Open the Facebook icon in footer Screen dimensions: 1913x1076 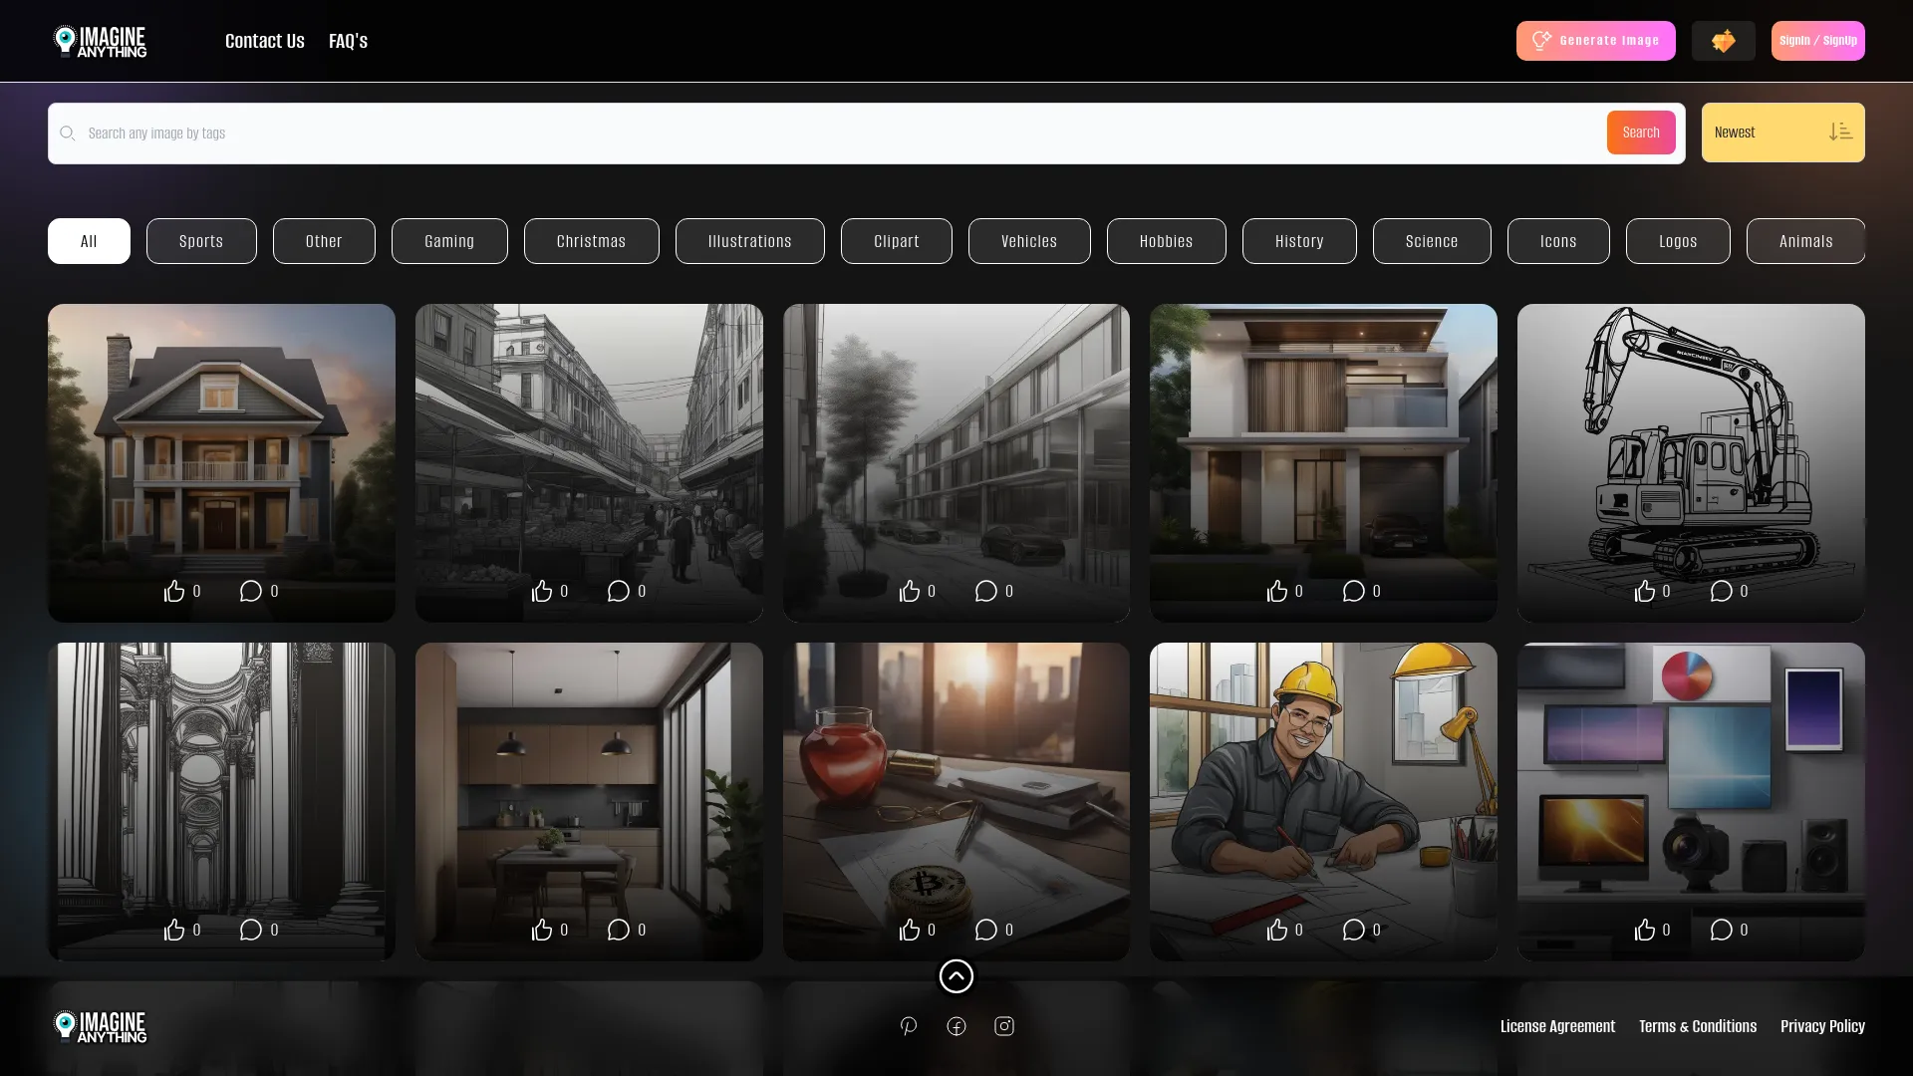point(956,1026)
